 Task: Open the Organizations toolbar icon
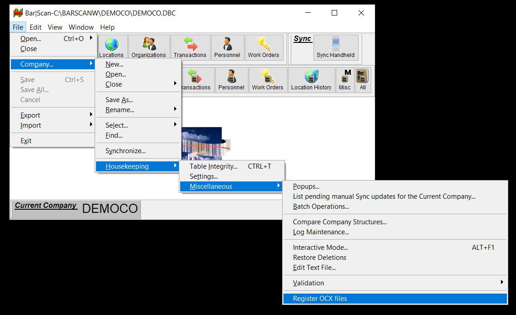tap(149, 47)
